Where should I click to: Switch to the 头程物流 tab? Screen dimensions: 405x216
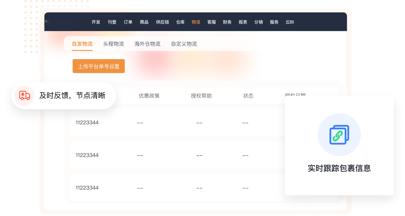coord(113,44)
